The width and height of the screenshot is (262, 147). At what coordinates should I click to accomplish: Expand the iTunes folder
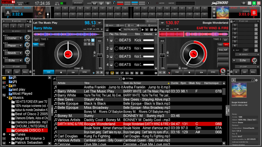(10, 134)
